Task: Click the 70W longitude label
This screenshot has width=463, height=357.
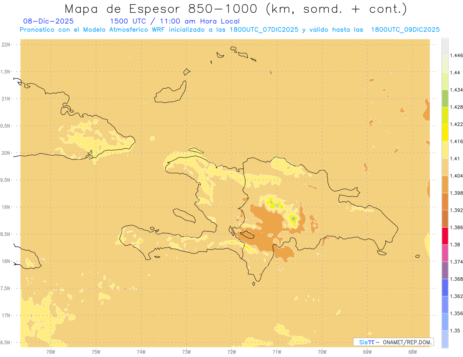Action: 322,352
